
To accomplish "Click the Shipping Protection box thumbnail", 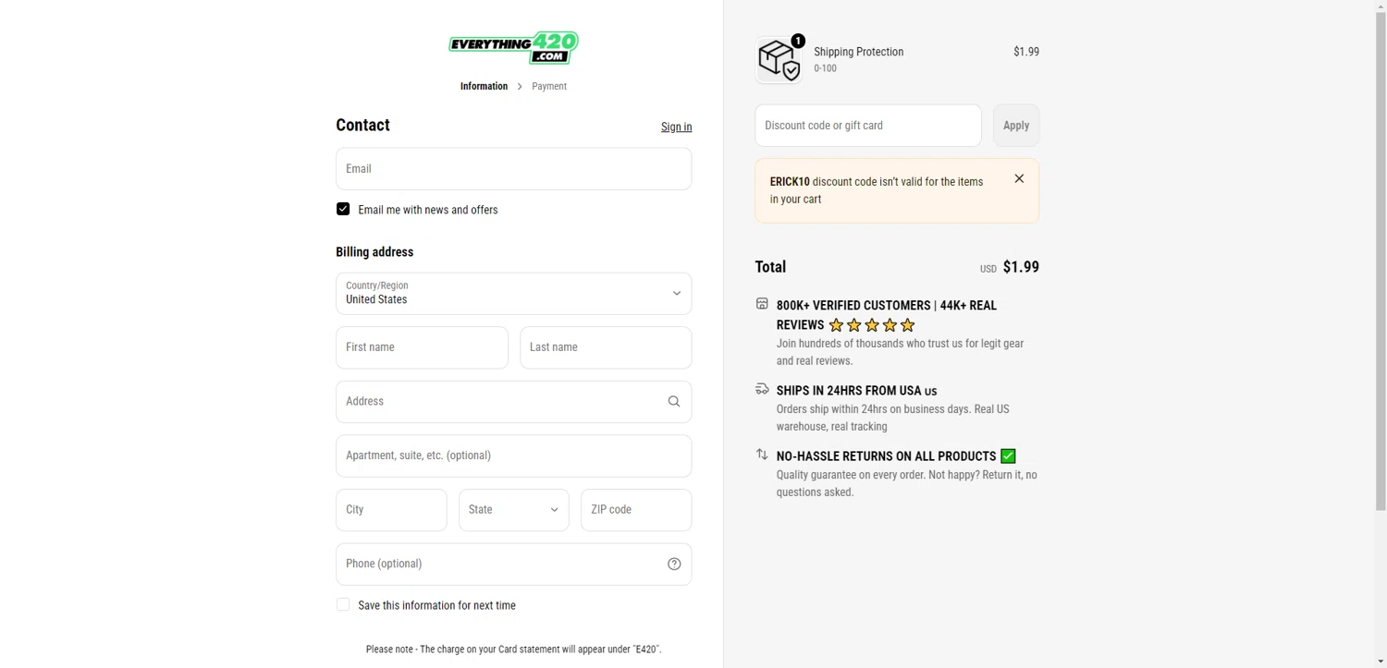I will tap(779, 60).
